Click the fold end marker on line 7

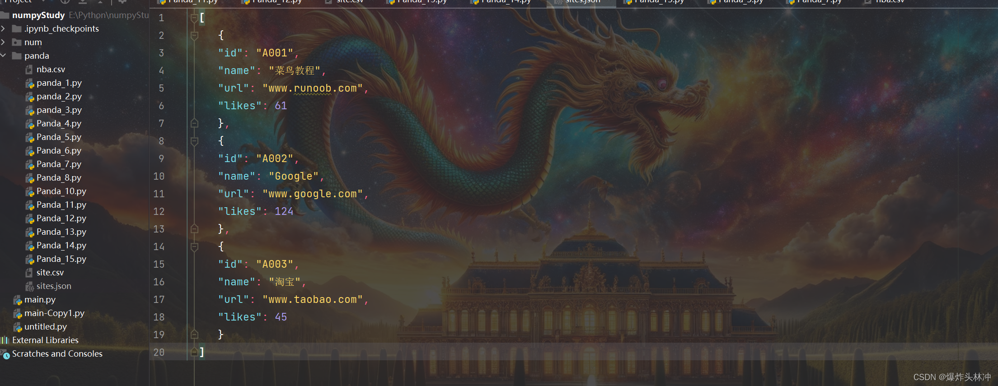tap(194, 123)
